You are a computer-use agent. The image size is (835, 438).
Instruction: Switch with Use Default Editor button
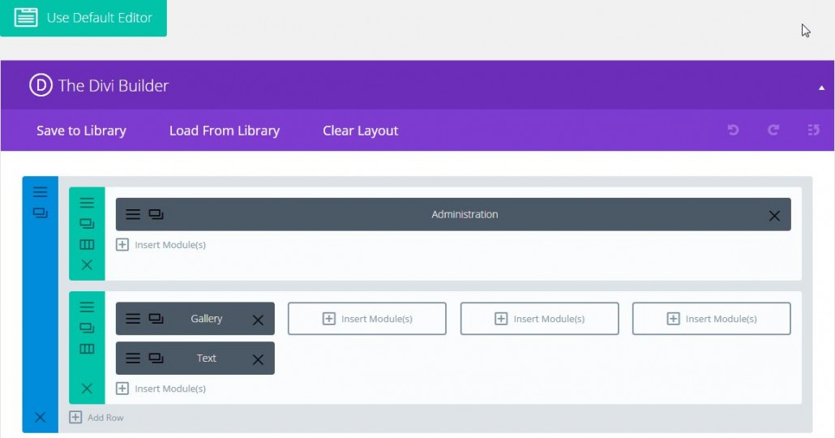pos(83,18)
